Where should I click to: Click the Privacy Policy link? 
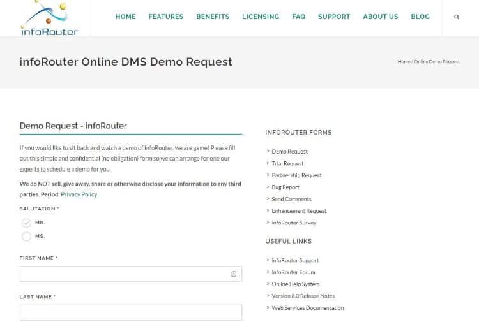click(79, 194)
